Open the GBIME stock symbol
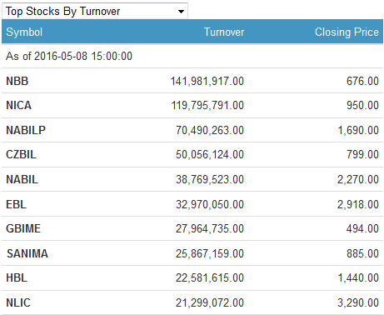Image resolution: width=384 pixels, height=315 pixels. click(23, 228)
